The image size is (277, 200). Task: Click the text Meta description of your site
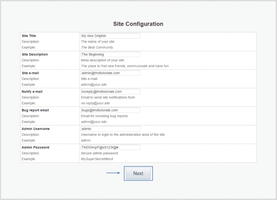tap(103, 60)
